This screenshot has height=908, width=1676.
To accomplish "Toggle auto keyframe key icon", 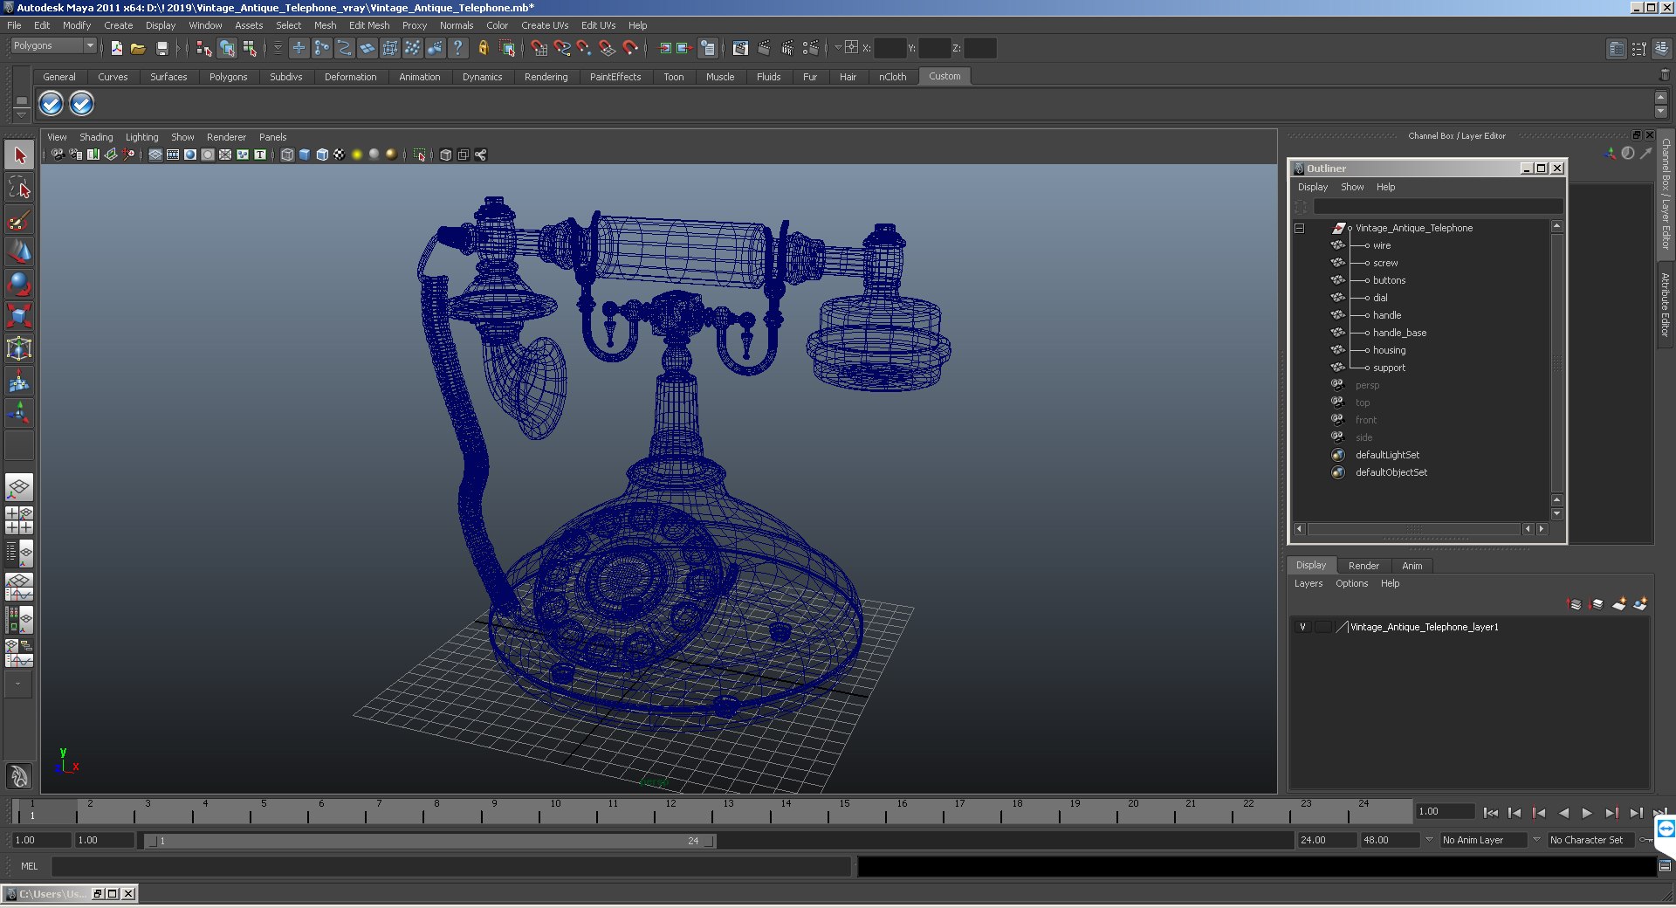I will (1646, 840).
